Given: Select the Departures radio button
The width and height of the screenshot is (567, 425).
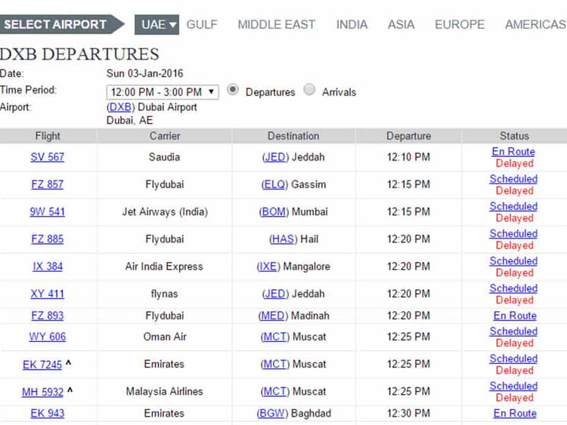Looking at the screenshot, I should tap(233, 90).
